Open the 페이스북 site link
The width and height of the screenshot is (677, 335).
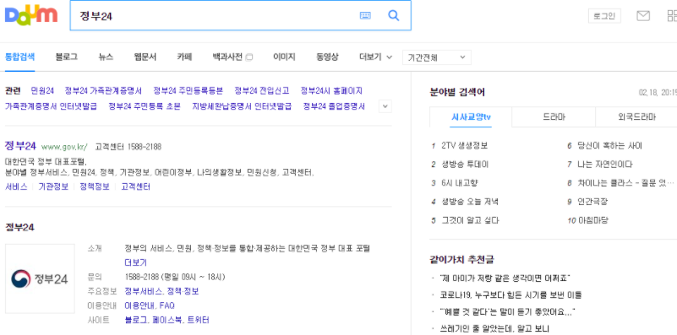tap(167, 320)
